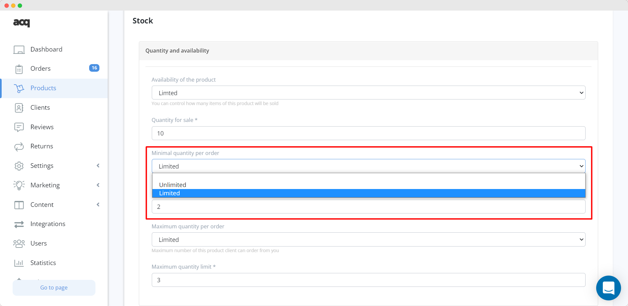Click the Stock heading

coord(143,21)
